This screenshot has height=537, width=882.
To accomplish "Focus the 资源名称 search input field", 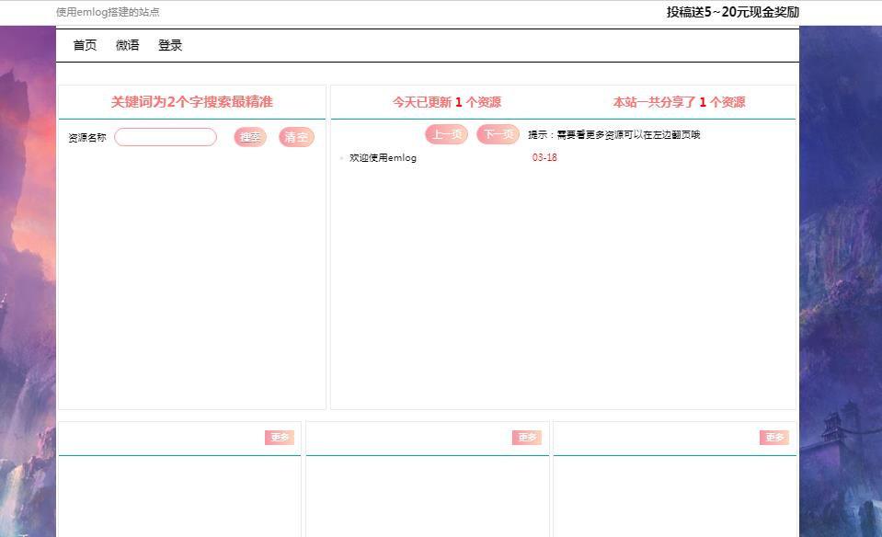I will coord(166,137).
